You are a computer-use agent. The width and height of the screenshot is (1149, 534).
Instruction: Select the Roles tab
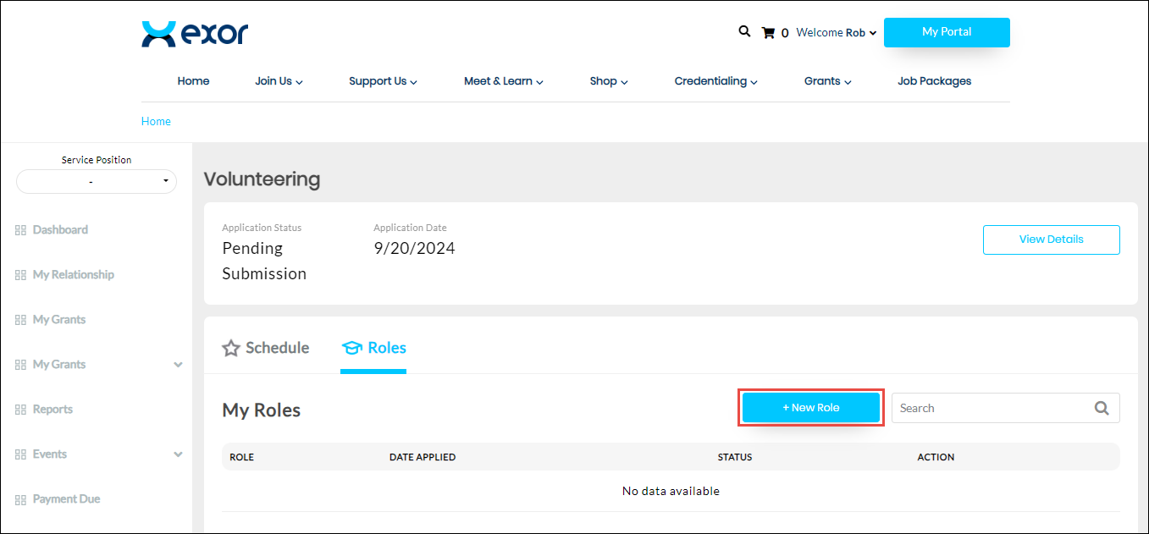tap(374, 348)
